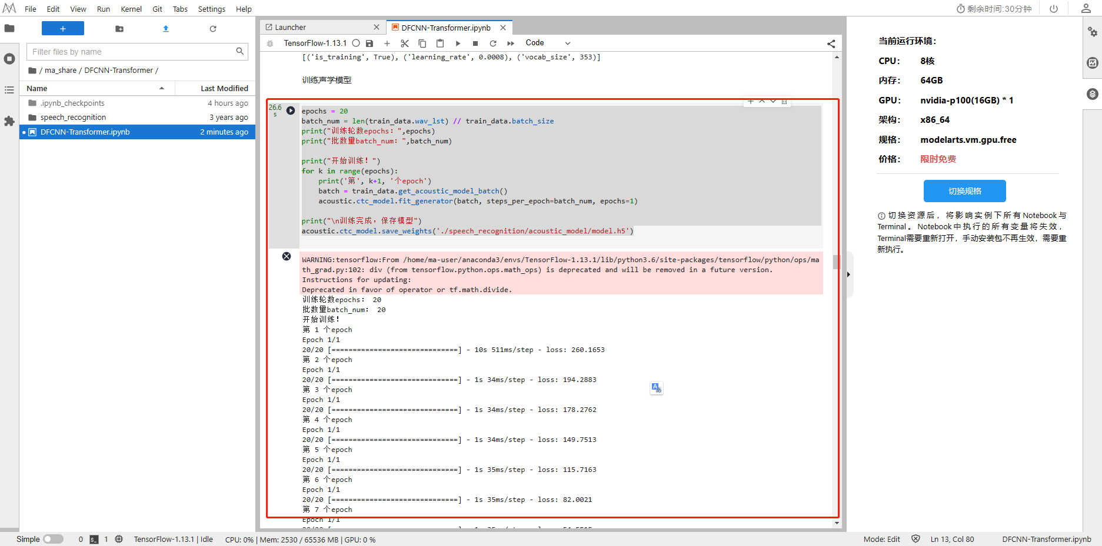Click the kernel status circle indicator
Image resolution: width=1102 pixels, height=546 pixels.
point(356,43)
